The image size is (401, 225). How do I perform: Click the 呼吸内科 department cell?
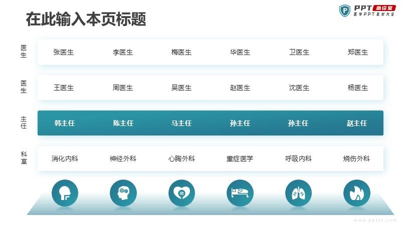coord(298,158)
